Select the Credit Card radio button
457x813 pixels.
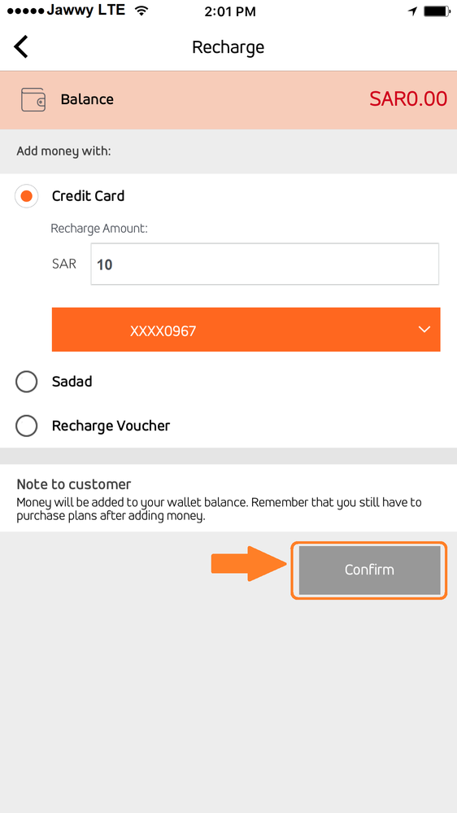click(26, 196)
